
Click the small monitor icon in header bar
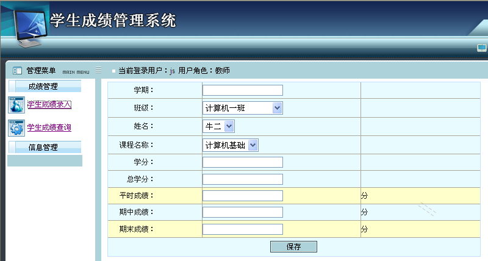(481, 48)
